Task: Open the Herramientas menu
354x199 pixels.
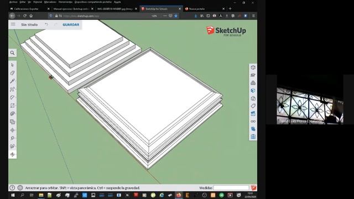Action: click(65, 2)
